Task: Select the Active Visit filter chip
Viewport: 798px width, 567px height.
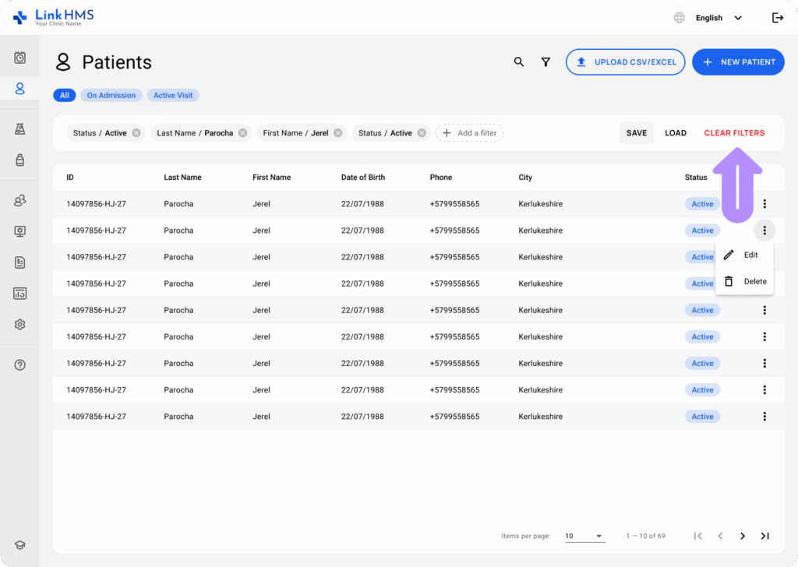Action: [x=172, y=94]
